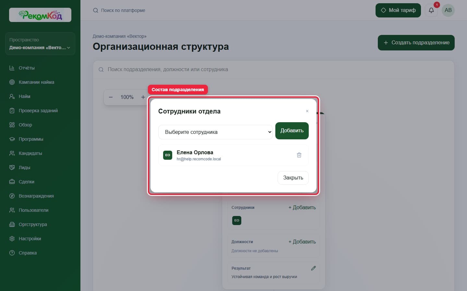Click Создать подразделение button
467x291 pixels.
pyautogui.click(x=416, y=43)
